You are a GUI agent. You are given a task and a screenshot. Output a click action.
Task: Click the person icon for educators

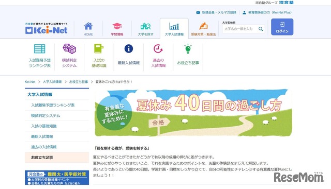click(x=244, y=12)
